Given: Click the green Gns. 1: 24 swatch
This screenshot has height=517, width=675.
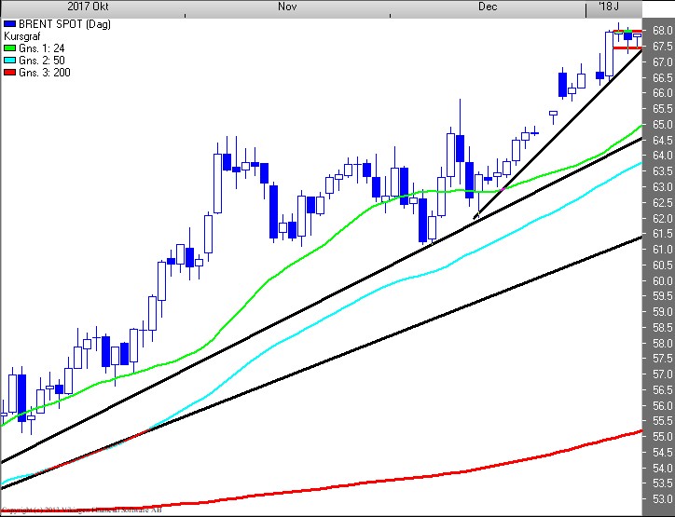Looking at the screenshot, I should (10, 48).
